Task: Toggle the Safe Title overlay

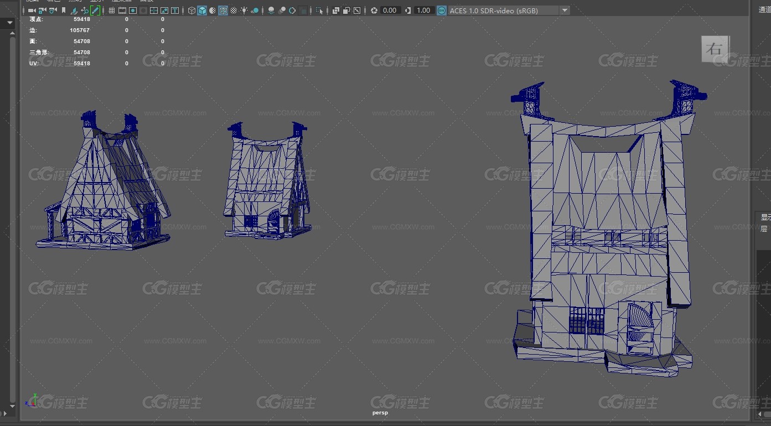Action: point(175,11)
